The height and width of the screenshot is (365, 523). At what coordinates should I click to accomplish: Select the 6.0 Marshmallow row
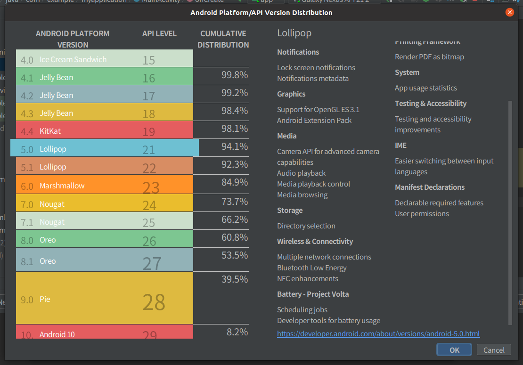(105, 184)
